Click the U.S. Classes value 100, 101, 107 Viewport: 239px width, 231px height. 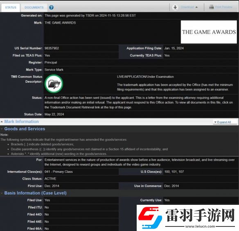[x=174, y=172]
